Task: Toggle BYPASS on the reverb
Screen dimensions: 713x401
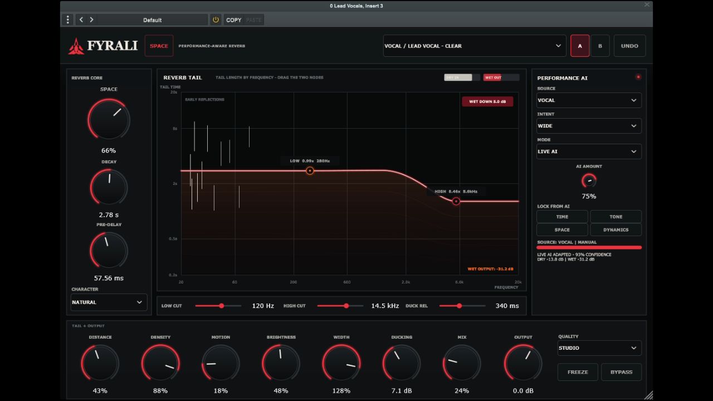Action: coord(621,372)
